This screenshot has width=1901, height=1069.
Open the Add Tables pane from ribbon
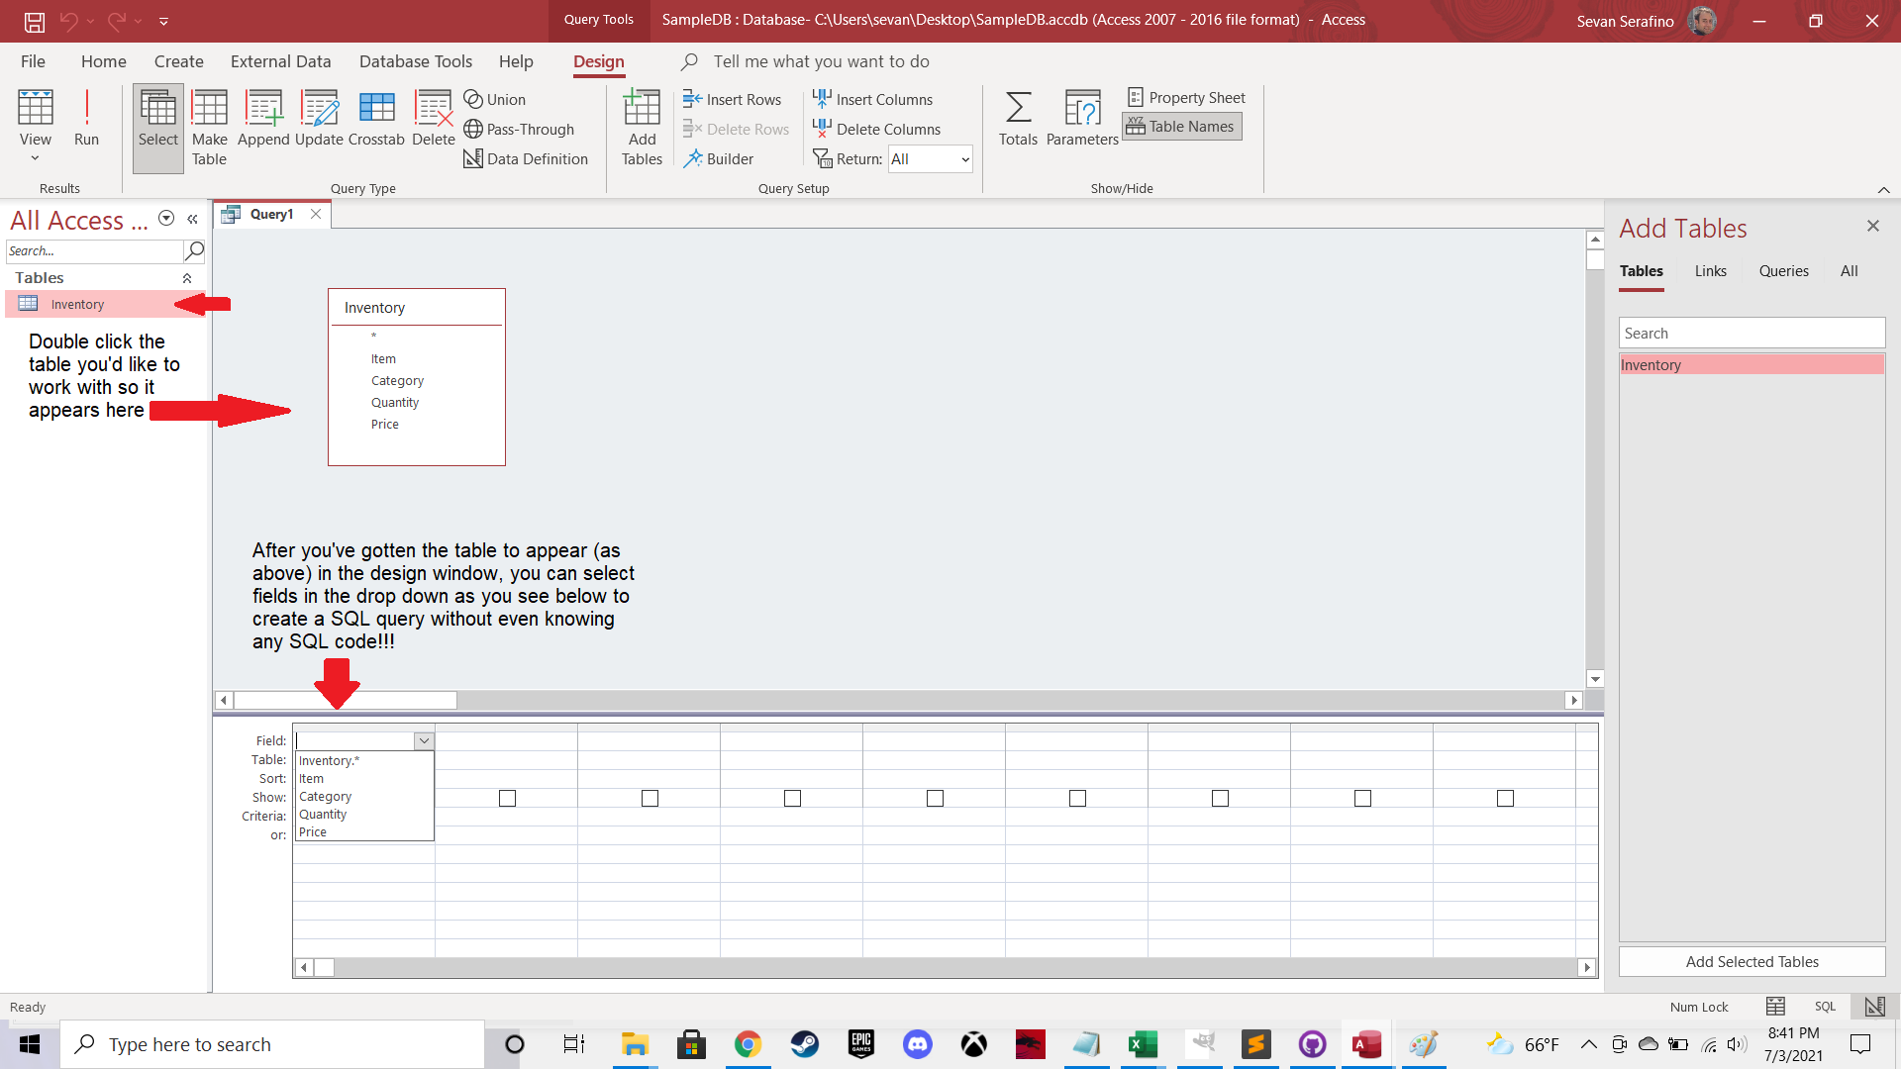642,129
